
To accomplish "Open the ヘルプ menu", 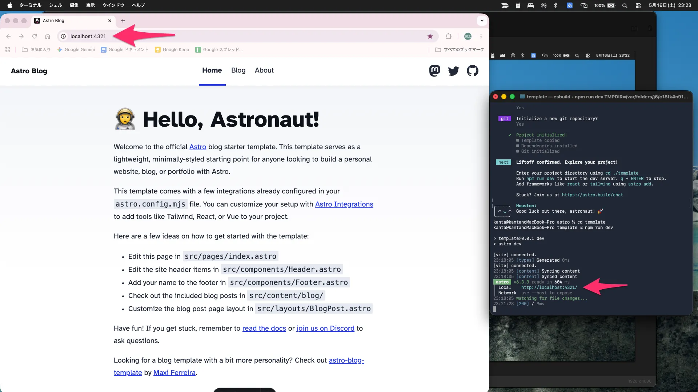I will click(x=139, y=5).
